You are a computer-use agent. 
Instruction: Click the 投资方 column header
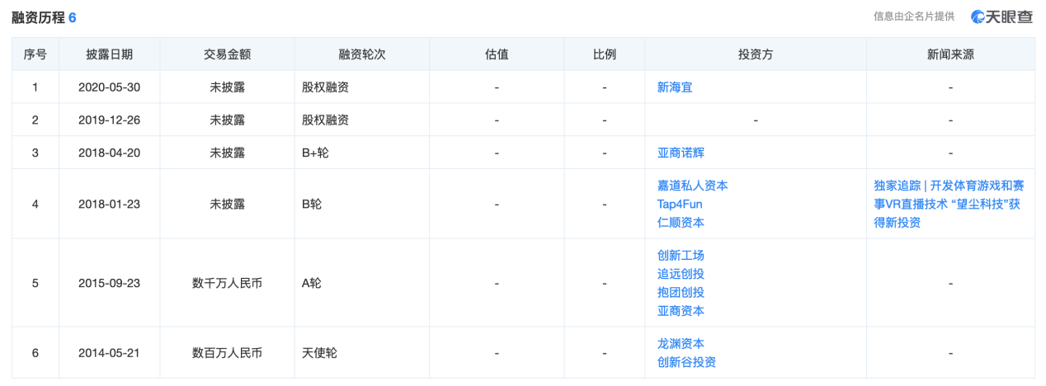click(755, 54)
